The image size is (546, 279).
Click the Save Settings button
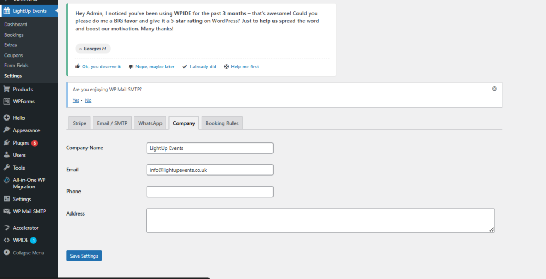tap(84, 256)
